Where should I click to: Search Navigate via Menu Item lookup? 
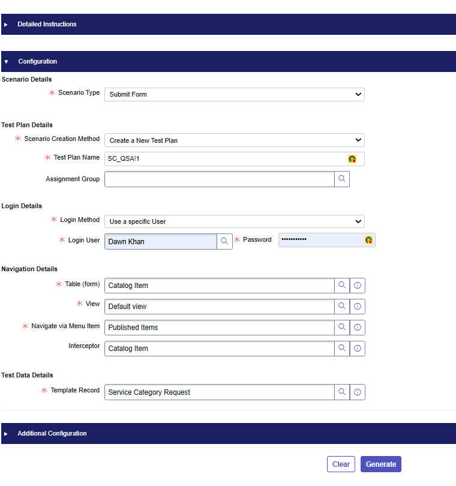pyautogui.click(x=342, y=328)
